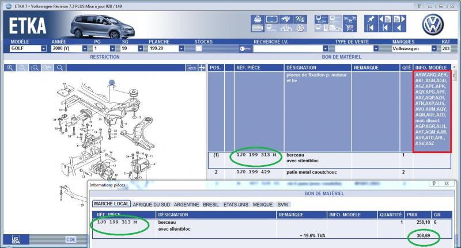The image size is (461, 248).
Task: Select part row 1J0 199 313 M in main list
Action: 329,160
